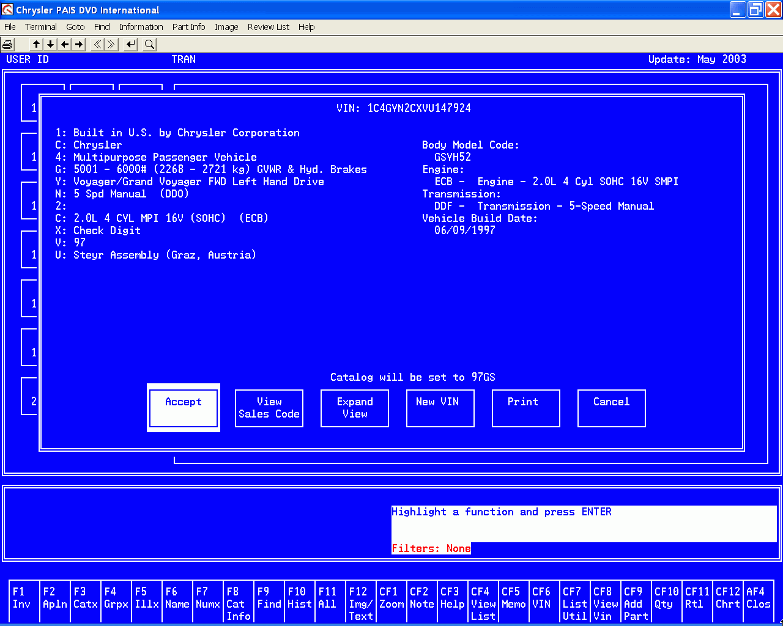Click the F7 Numx function key
Viewport: 783px width, 626px height.
(208, 602)
